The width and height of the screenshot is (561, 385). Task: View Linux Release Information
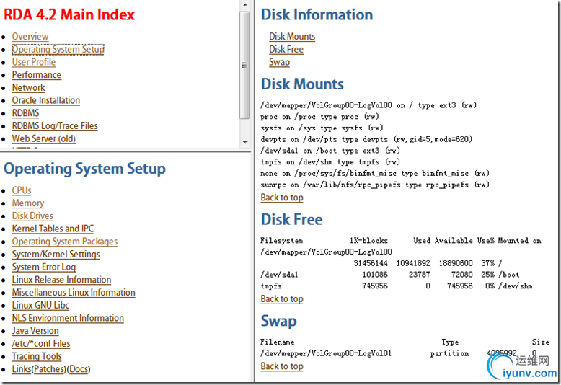pos(61,280)
